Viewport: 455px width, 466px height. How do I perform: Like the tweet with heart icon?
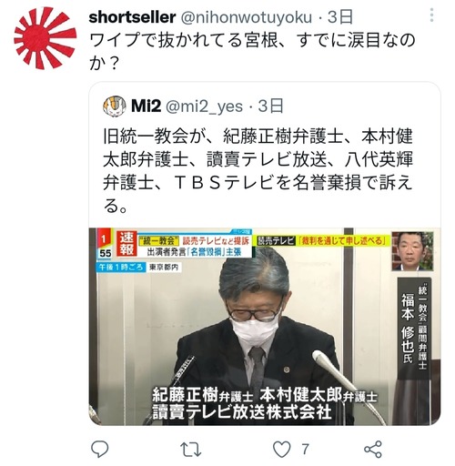(282, 449)
